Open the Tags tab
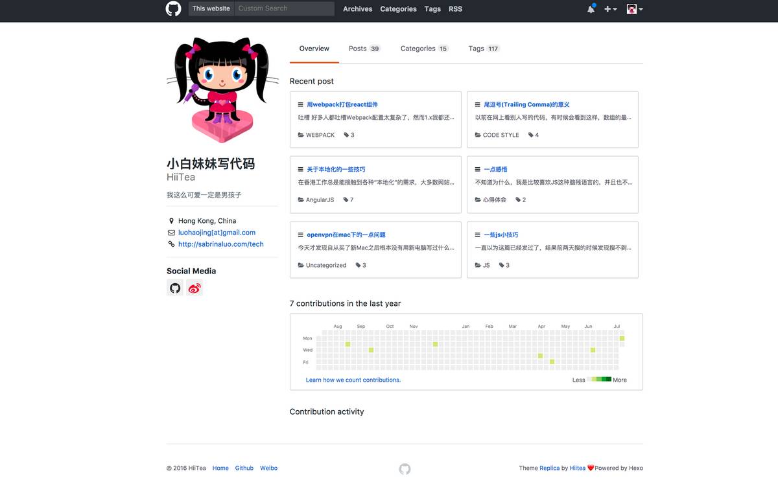Viewport: 778px width, 486px height. 484,49
